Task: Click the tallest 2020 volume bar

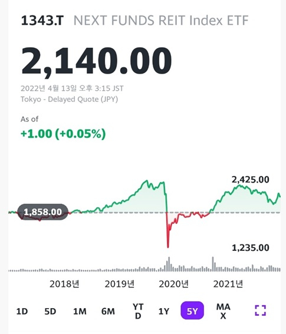Action: 169,264
